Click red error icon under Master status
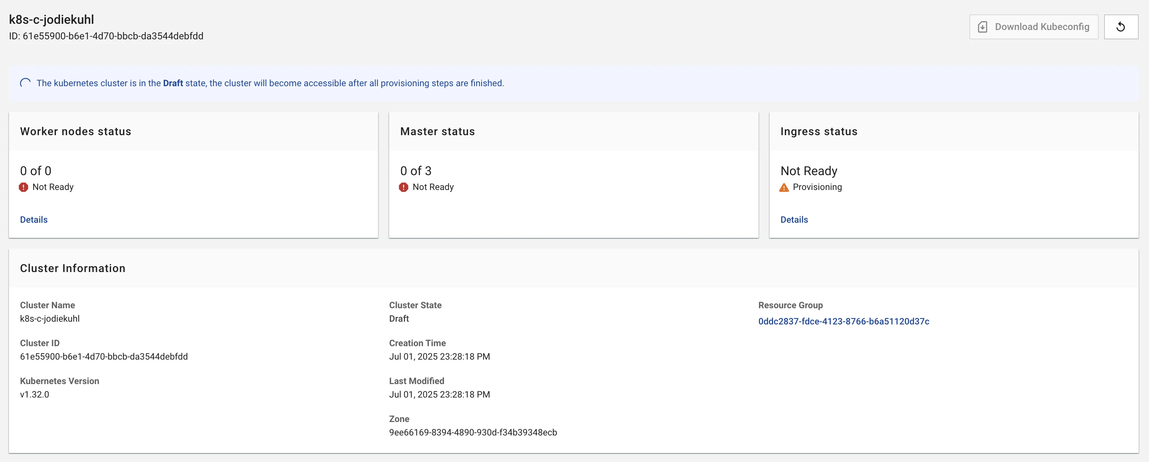The width and height of the screenshot is (1149, 462). click(x=404, y=187)
